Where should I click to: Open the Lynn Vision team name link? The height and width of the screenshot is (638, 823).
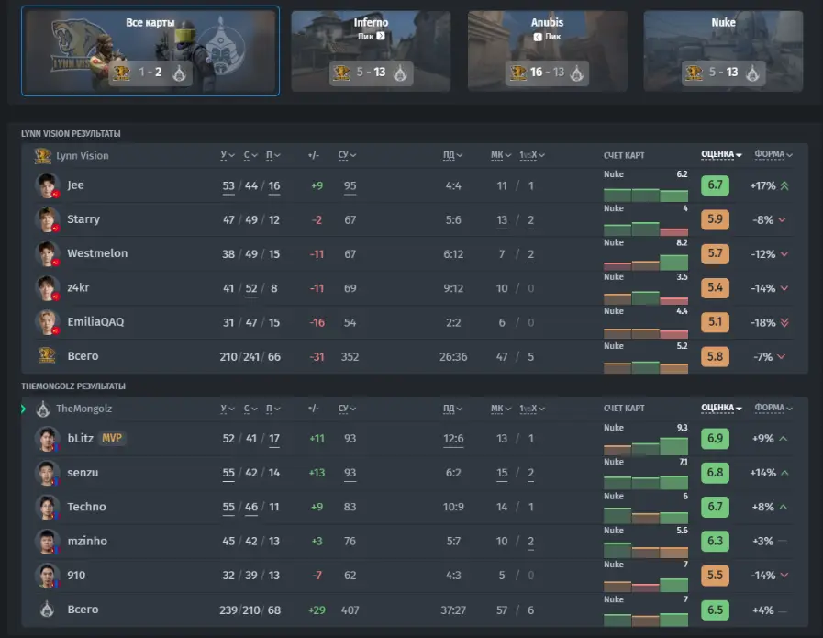pos(83,155)
